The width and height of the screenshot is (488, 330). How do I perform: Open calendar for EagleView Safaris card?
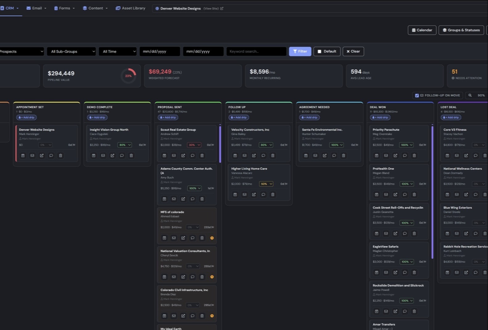(377, 272)
